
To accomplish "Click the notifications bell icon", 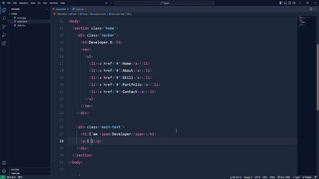I will coord(316,177).
